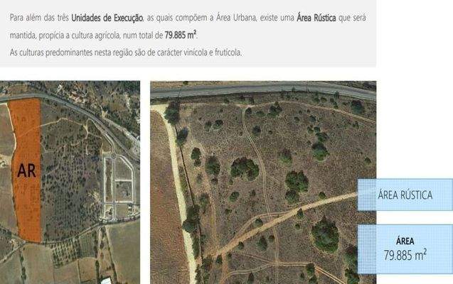Viewport: 453px width, 284px height.
Task: Click the light dirt path along left edge
Action: (177, 187)
